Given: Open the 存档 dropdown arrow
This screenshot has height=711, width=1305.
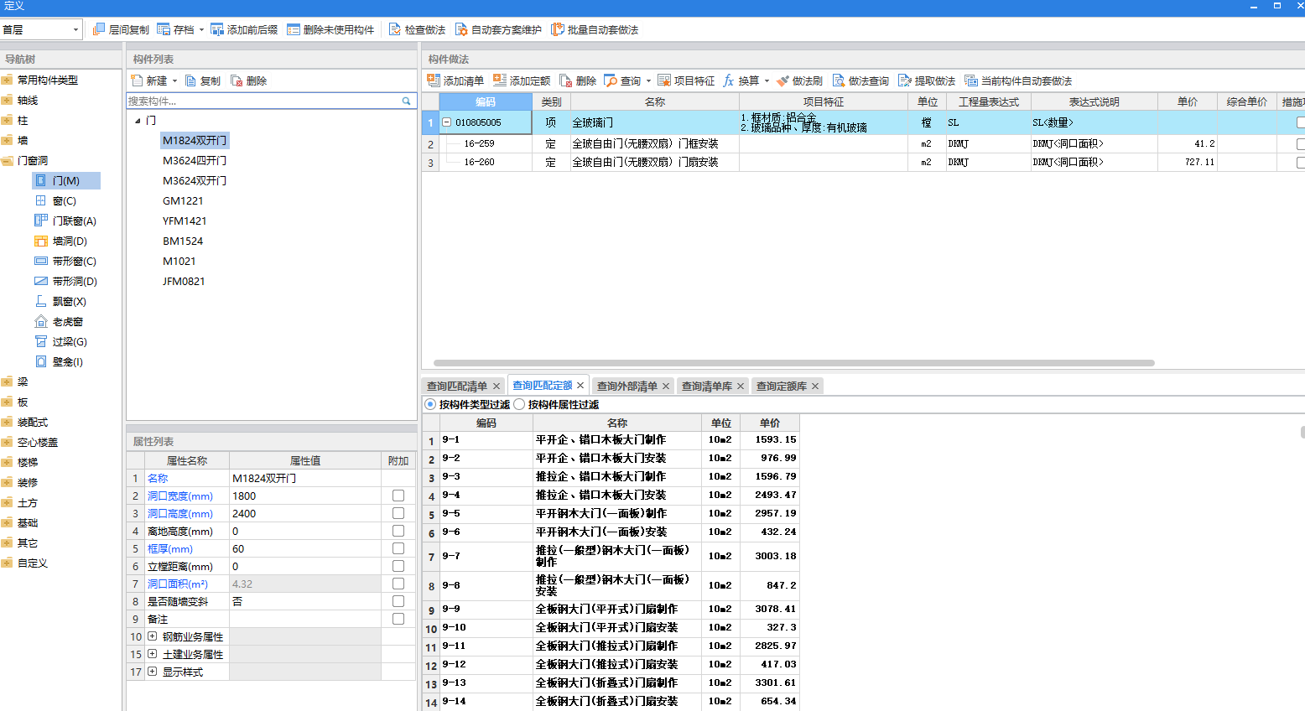Looking at the screenshot, I should point(201,30).
